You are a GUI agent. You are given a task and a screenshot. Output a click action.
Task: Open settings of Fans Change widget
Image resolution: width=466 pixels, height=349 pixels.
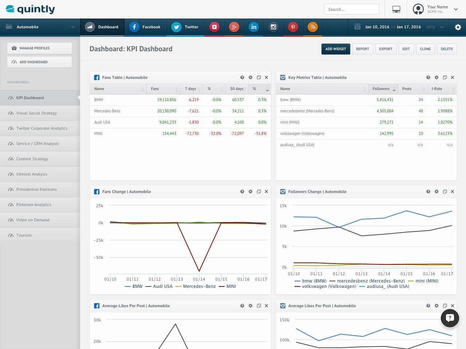click(250, 192)
